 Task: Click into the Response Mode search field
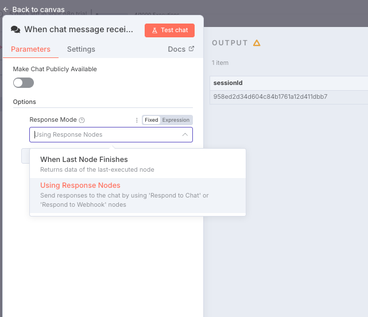click(103, 134)
